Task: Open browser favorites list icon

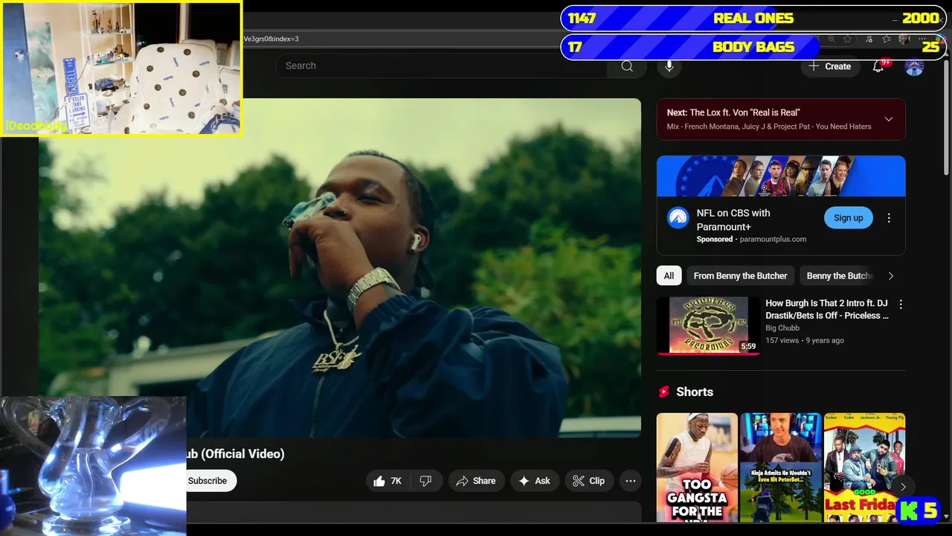Action: (886, 39)
